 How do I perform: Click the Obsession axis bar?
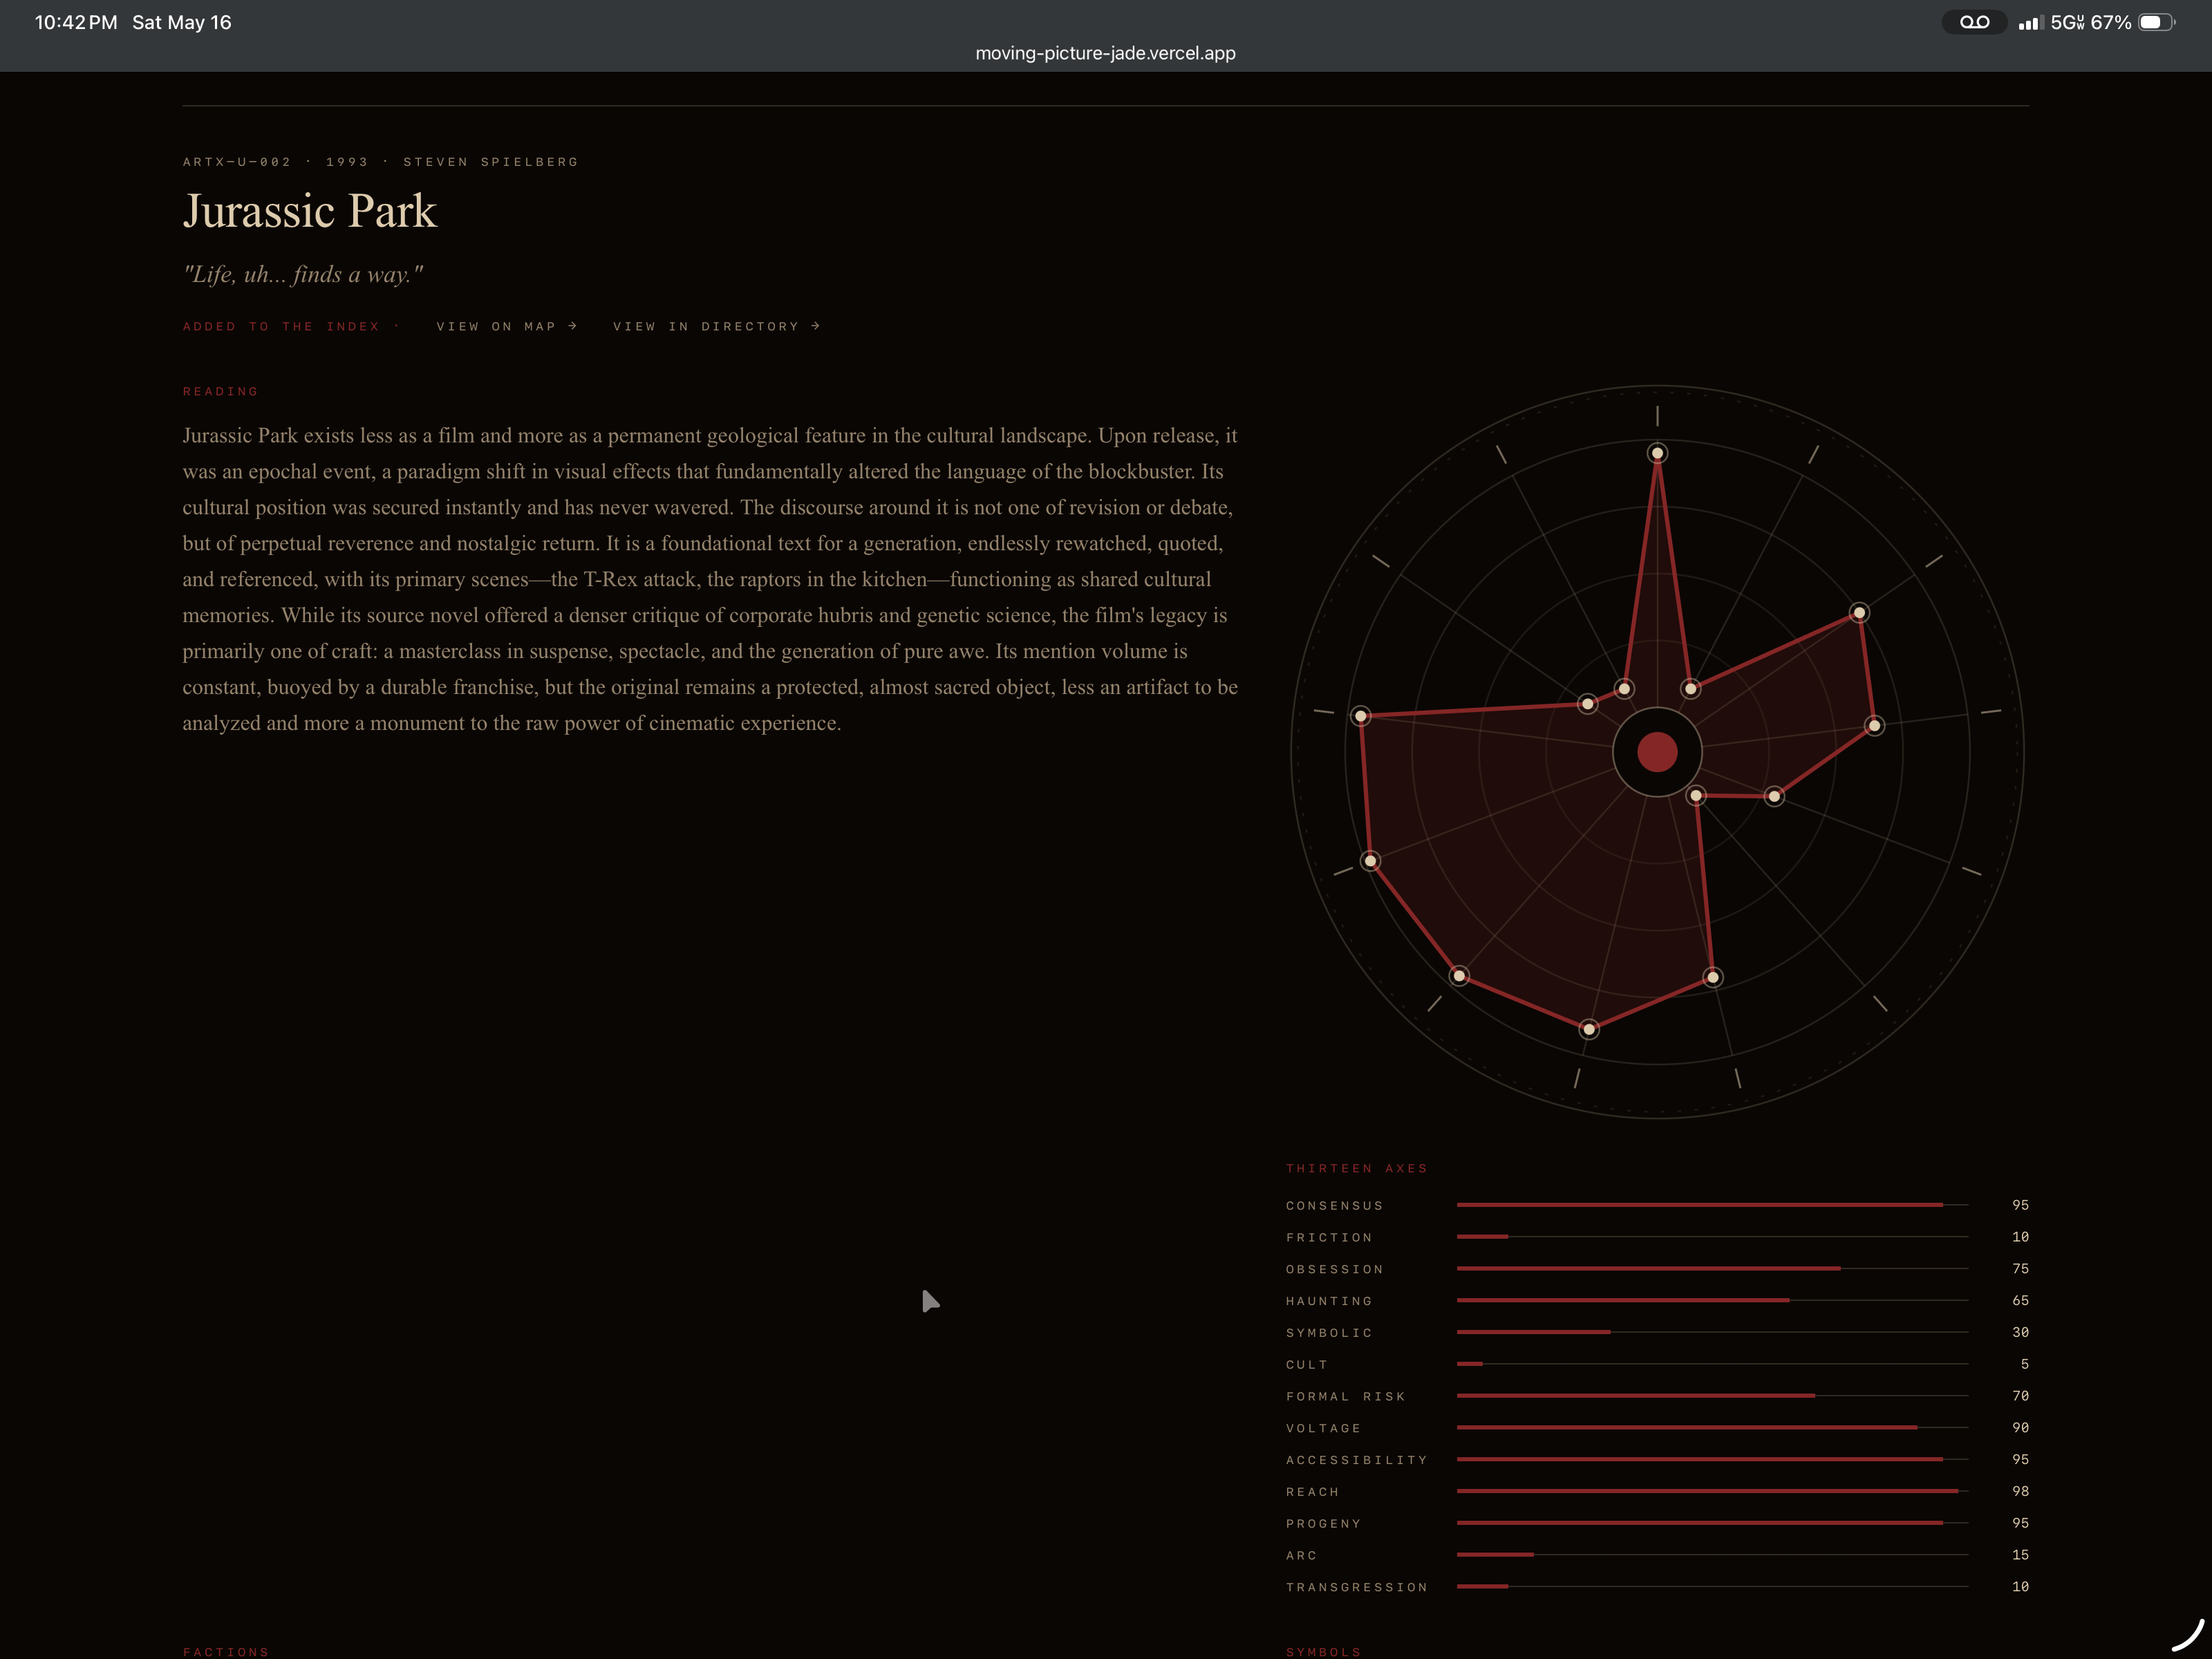[1712, 1268]
